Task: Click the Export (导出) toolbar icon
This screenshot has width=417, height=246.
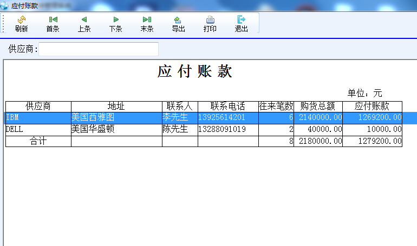Action: pos(178,20)
